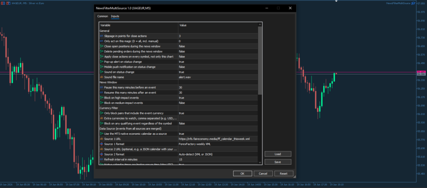Click the bool icon of 'Block on high-impact events'
Screen dimensions: 427x188
(102, 98)
